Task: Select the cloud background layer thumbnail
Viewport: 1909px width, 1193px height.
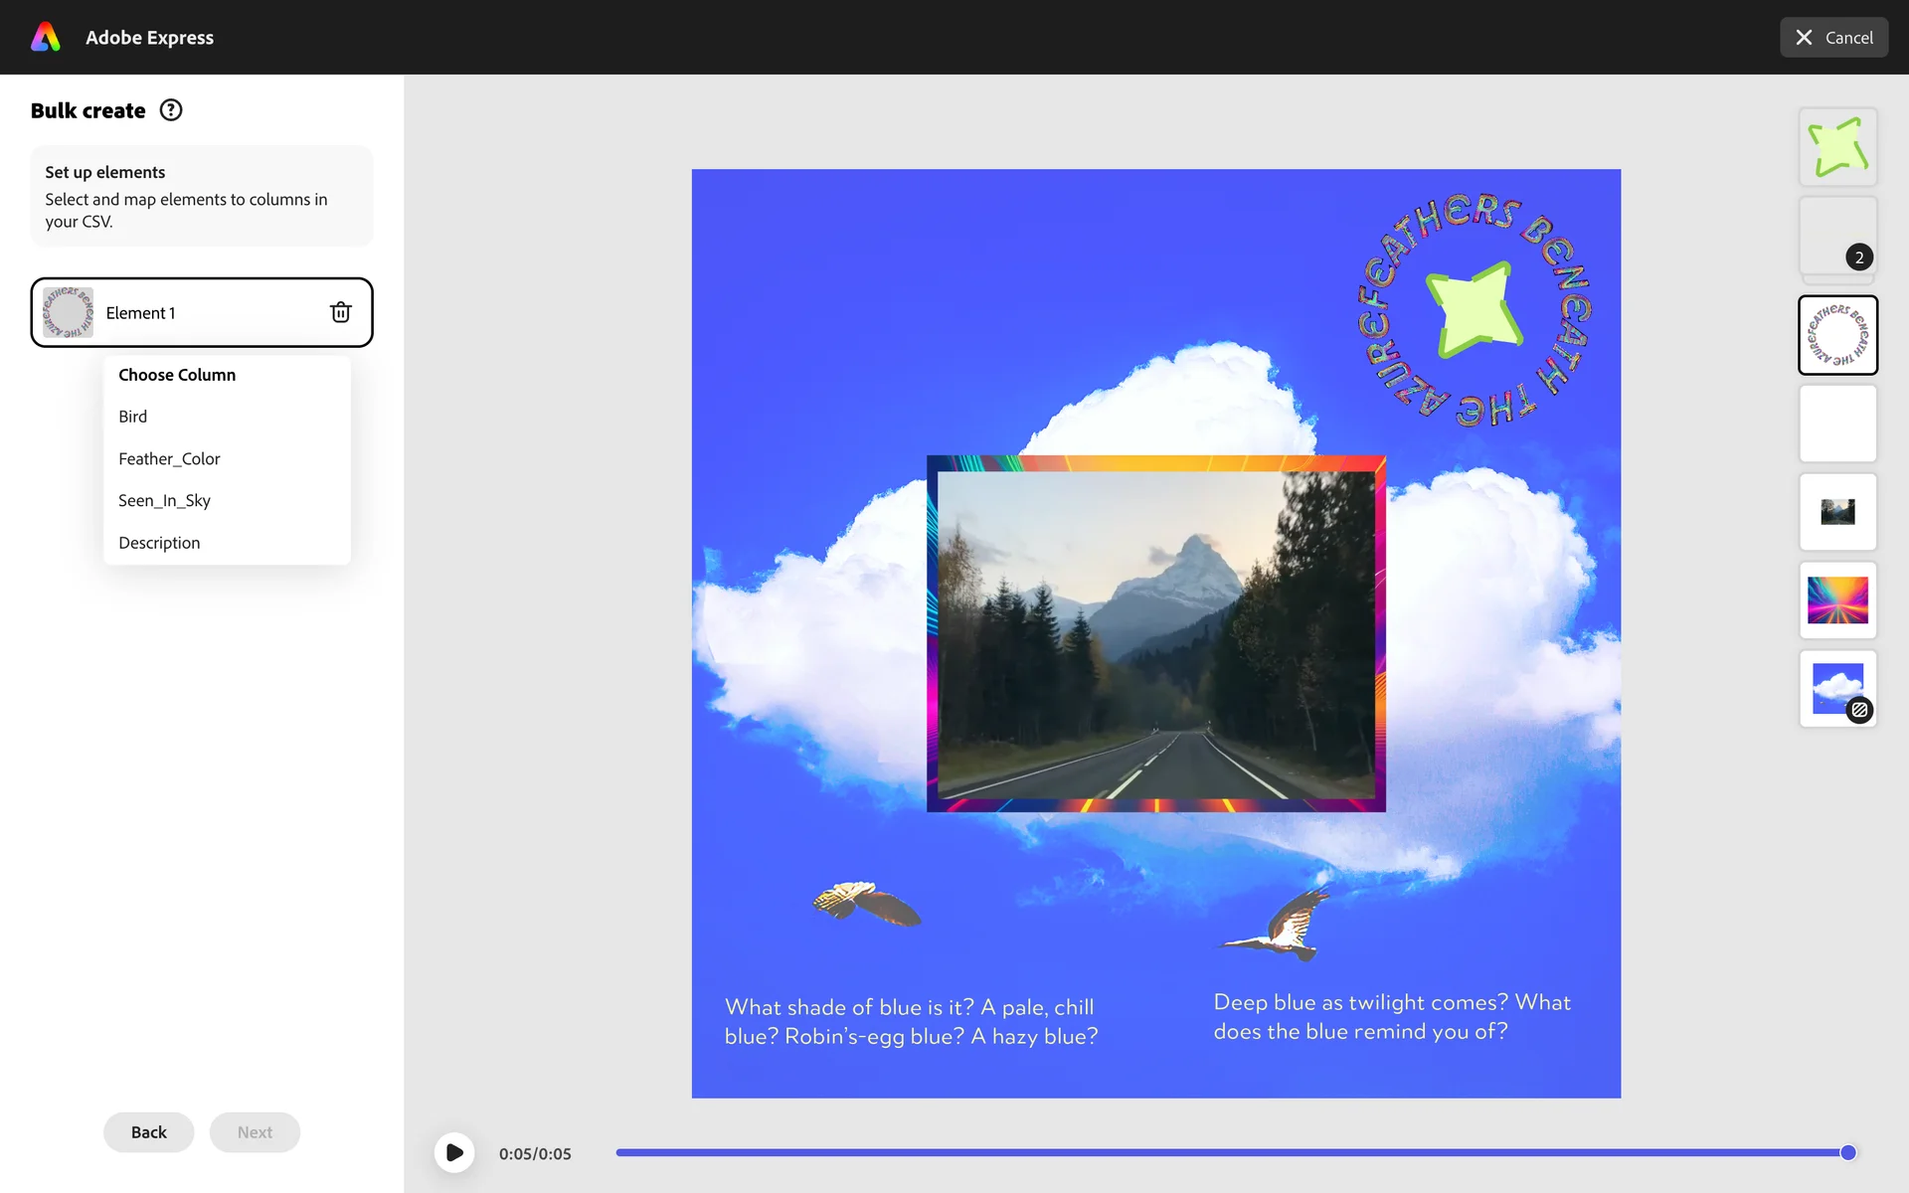Action: (x=1837, y=688)
